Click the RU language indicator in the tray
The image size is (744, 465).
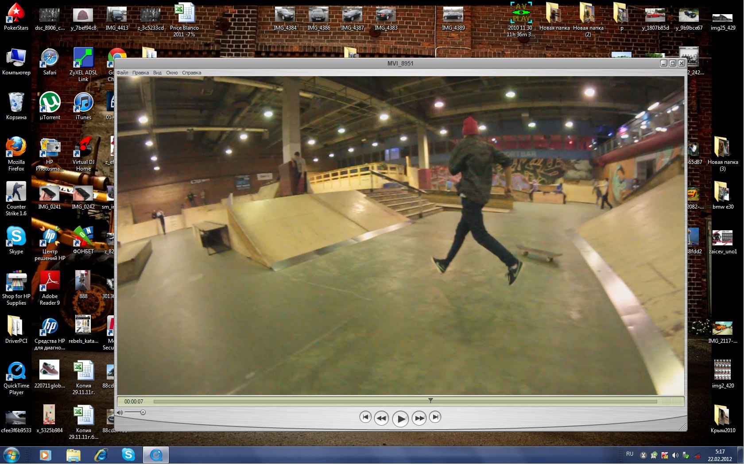[630, 454]
